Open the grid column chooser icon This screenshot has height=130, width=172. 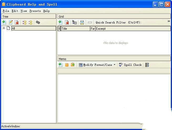(x=59, y=28)
